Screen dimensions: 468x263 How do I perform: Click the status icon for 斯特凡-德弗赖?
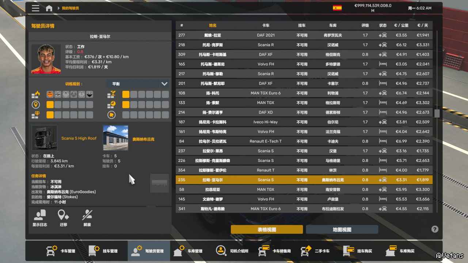pos(383,209)
